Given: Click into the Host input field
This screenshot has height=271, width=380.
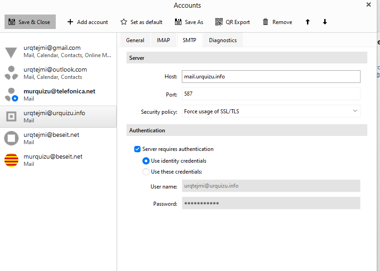Looking at the screenshot, I should tap(271, 77).
